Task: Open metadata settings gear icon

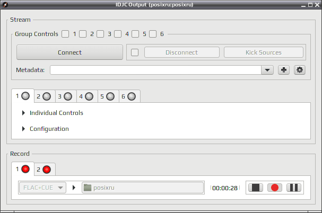Action: 300,70
